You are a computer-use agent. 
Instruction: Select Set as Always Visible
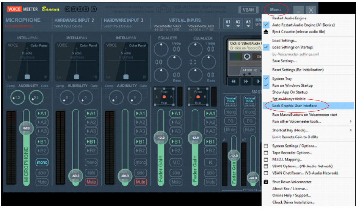tap(289, 99)
